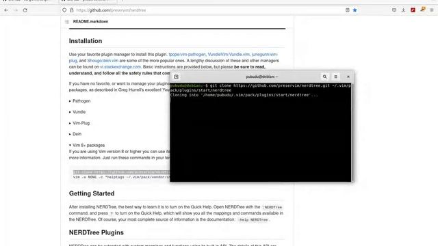Screen dimensions: 438x246
Task: Click the NERDTree Plugins heading
Action: [96, 232]
